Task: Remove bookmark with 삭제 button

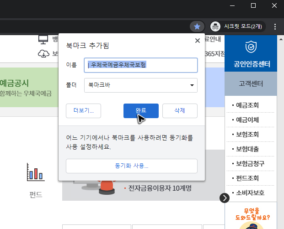Action: pyautogui.click(x=180, y=111)
